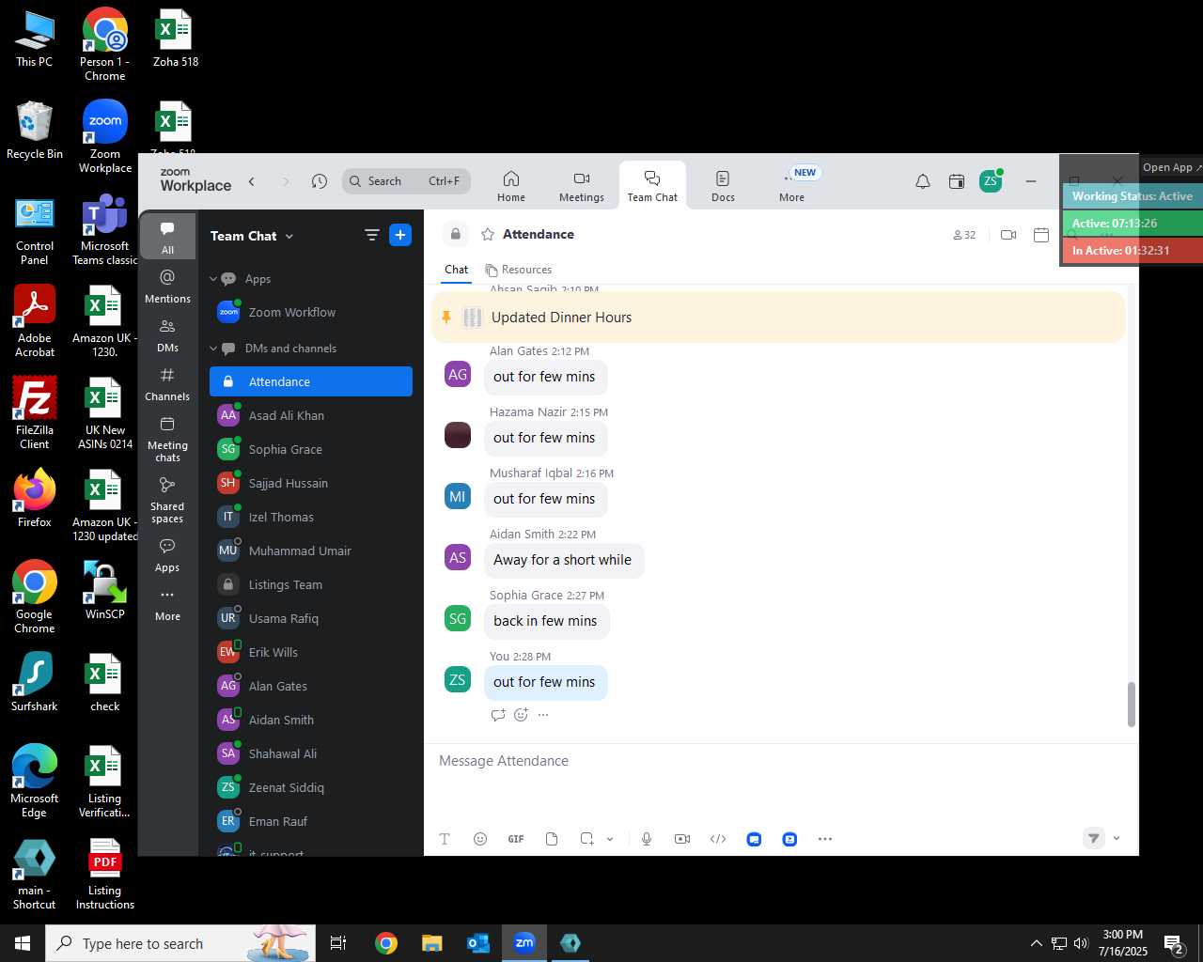This screenshot has height=962, width=1203.
Task: Take a screenshot with the capture icon
Action: pyautogui.click(x=587, y=839)
